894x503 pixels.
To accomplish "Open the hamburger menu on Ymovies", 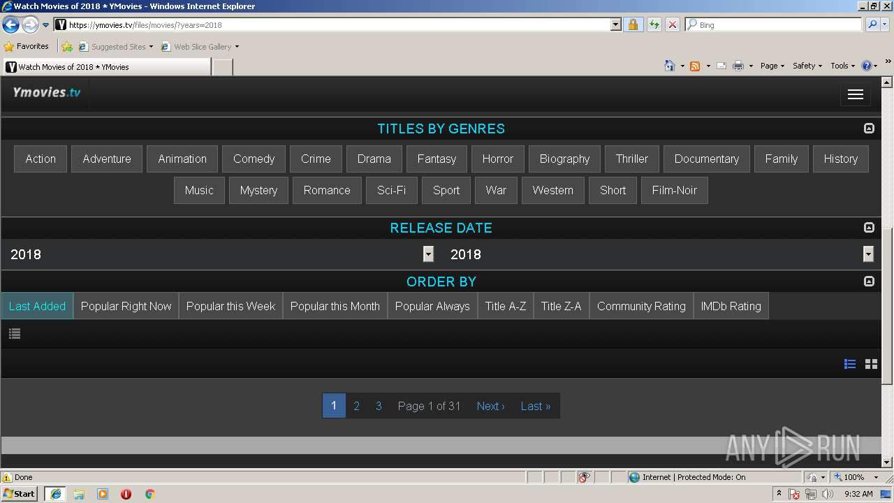I will click(x=856, y=95).
